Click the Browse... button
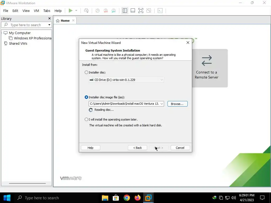The width and height of the screenshot is (271, 203). tap(177, 104)
